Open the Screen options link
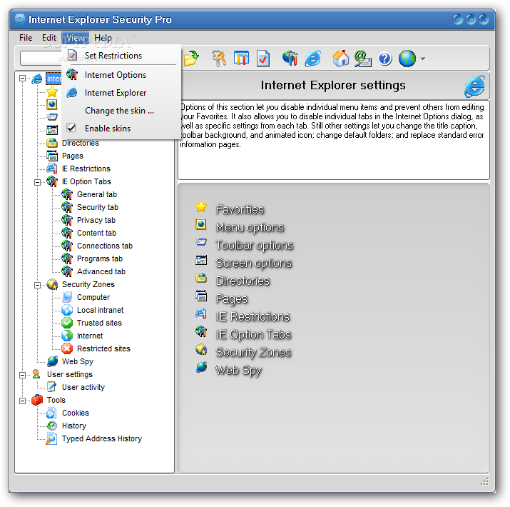 (x=254, y=263)
